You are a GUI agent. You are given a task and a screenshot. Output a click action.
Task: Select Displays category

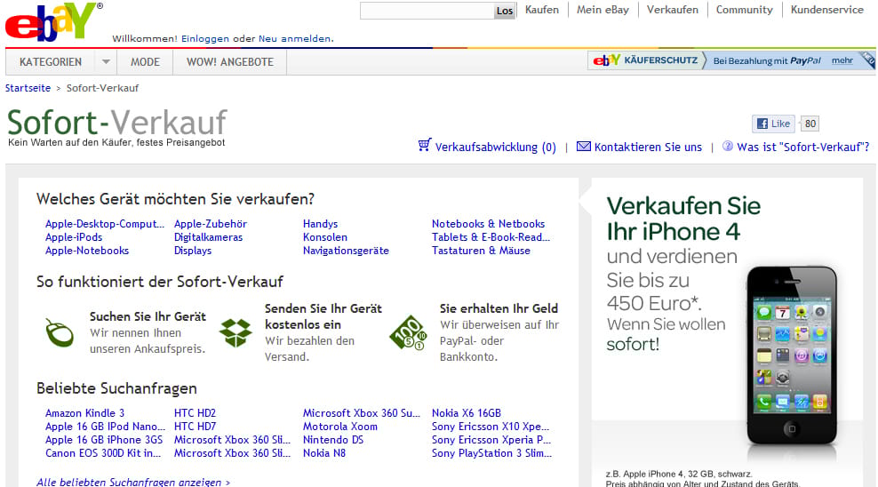[193, 251]
